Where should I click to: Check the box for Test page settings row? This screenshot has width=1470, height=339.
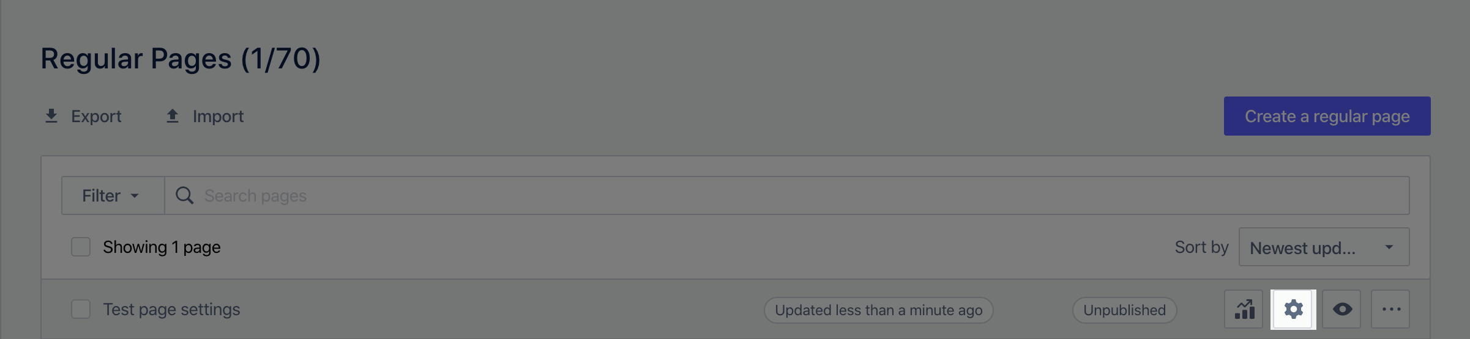coord(81,309)
